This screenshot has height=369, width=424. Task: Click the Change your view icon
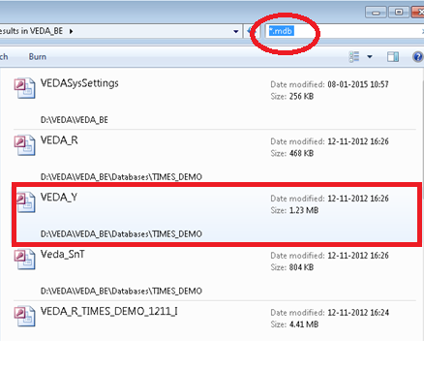pos(354,57)
